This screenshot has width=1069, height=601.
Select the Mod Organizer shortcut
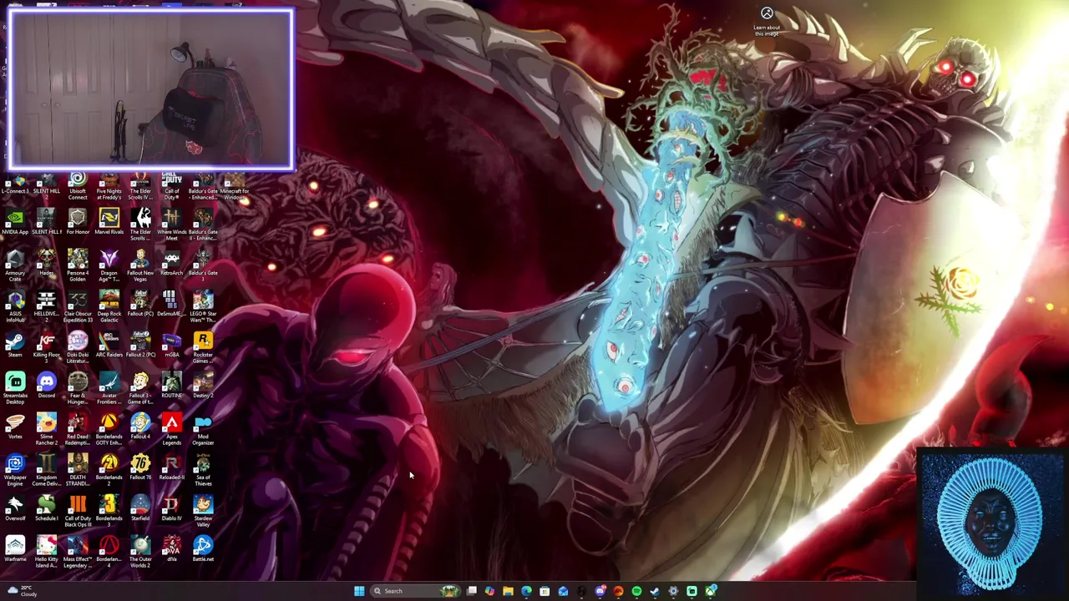coord(203,429)
